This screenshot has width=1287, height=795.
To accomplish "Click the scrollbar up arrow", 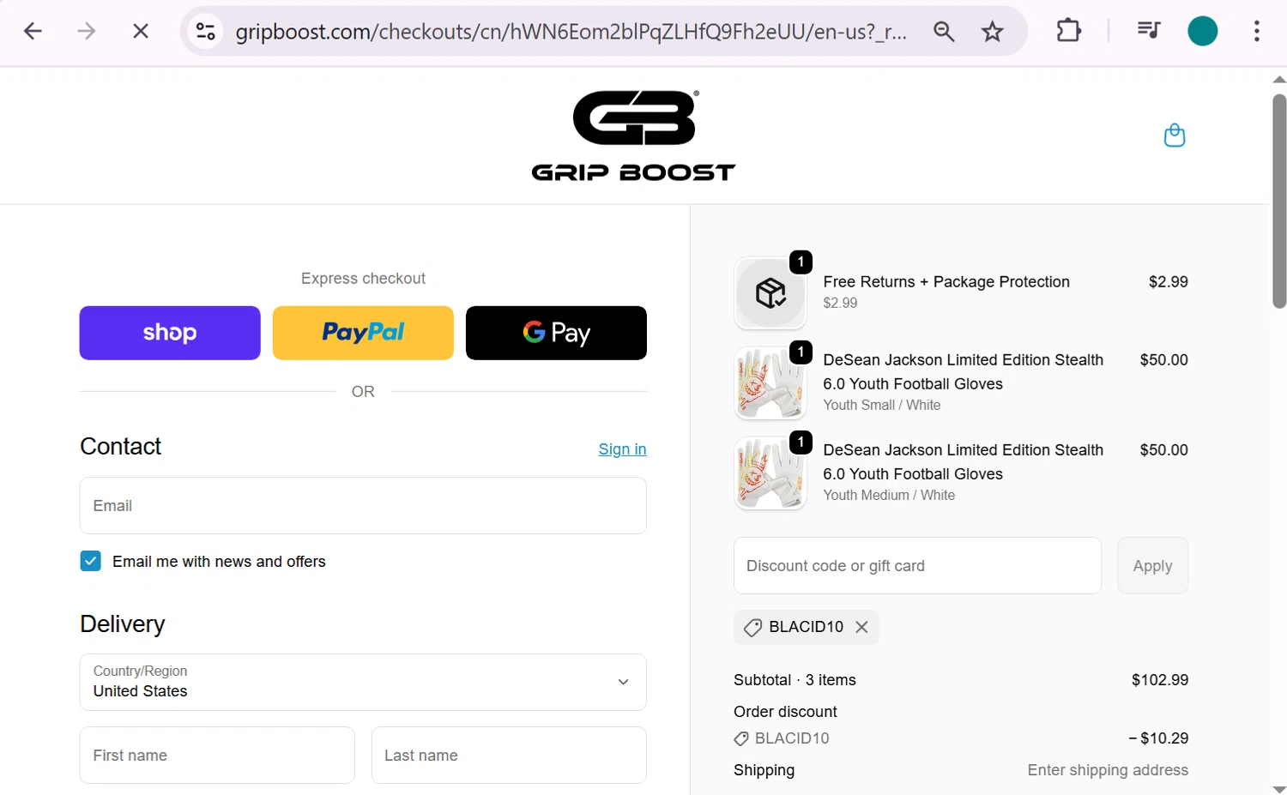I will pos(1279,79).
